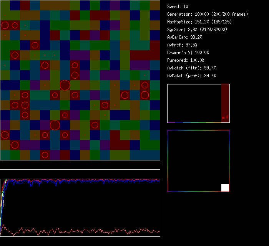Click the Generation: 100000 text line
Screen dimensions: 269x246
208,14
